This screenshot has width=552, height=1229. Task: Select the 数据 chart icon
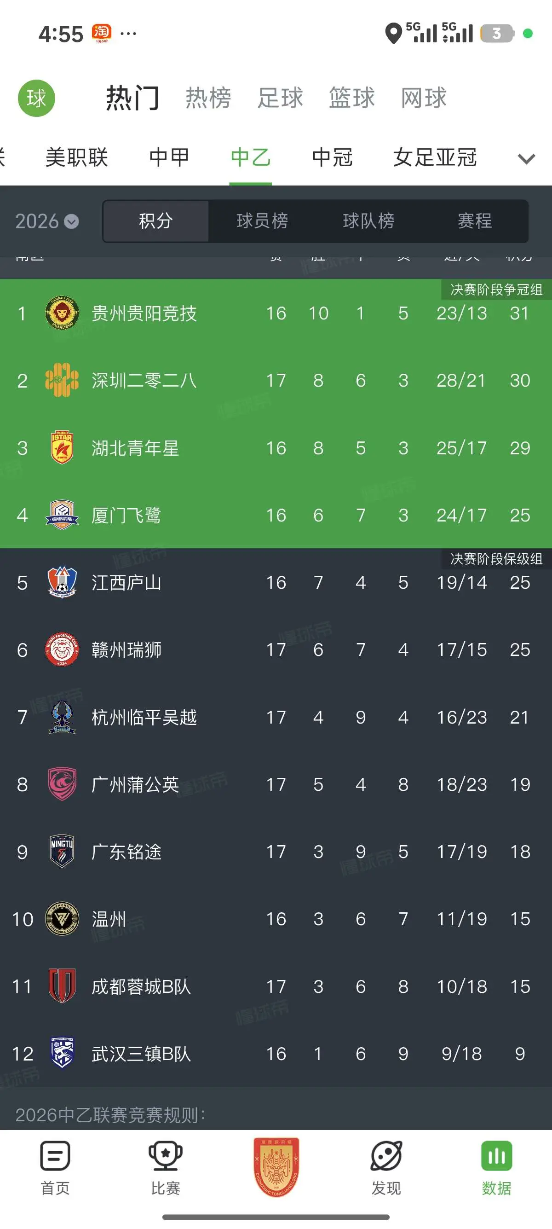pos(497,1156)
